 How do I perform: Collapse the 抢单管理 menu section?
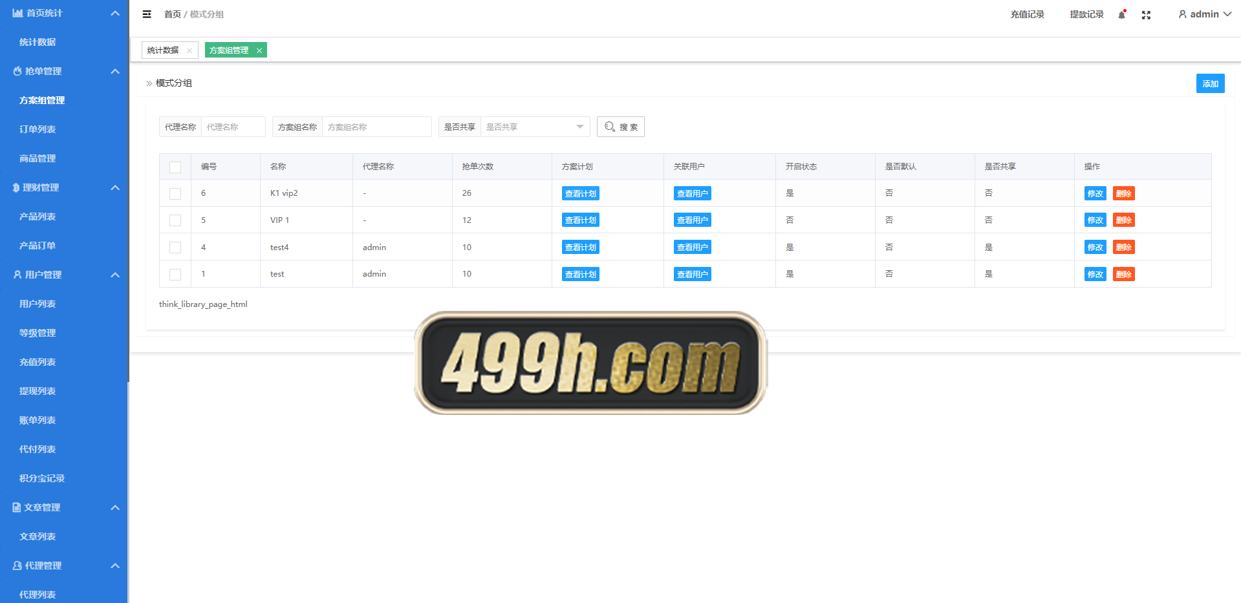[115, 71]
